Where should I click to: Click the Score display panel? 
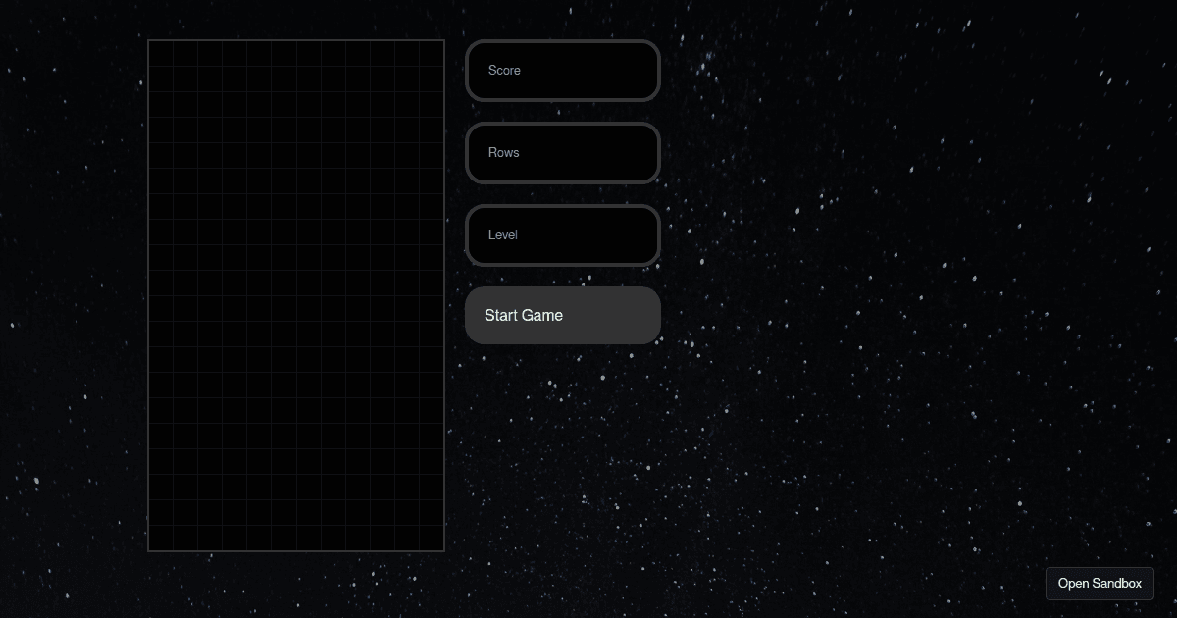click(562, 70)
